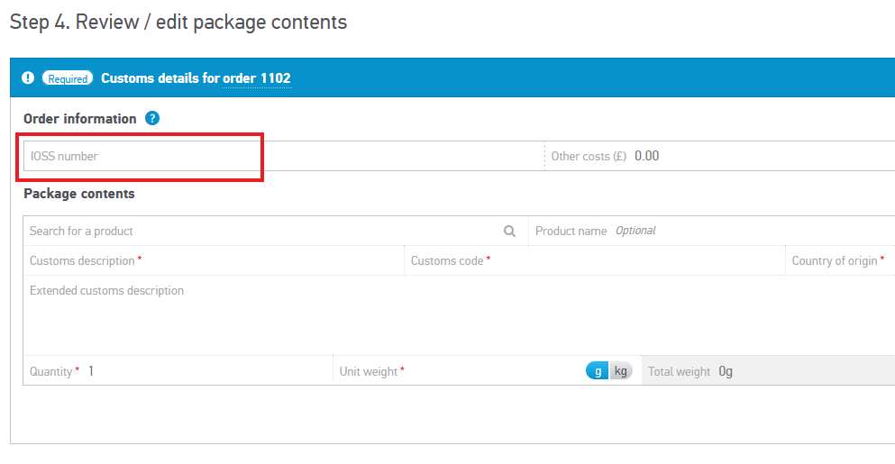Select the Quantity field
This screenshot has width=895, height=464.
(207, 371)
